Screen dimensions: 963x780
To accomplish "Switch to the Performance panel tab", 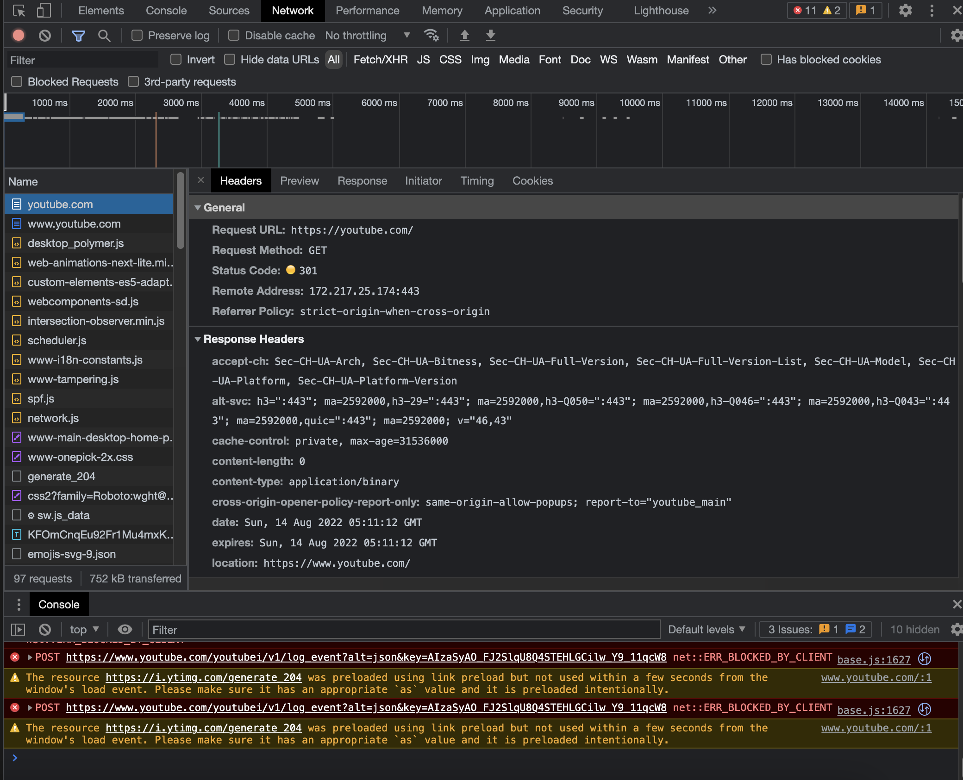I will pos(367,11).
